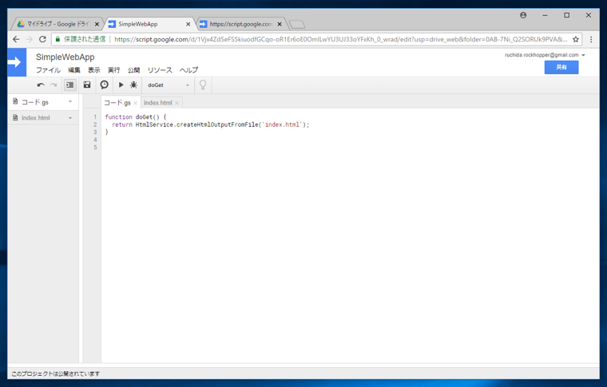
Task: Open the 実行 menu
Action: pos(113,70)
